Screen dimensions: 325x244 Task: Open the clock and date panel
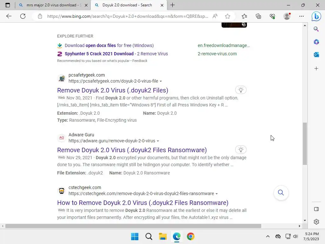coord(311,236)
